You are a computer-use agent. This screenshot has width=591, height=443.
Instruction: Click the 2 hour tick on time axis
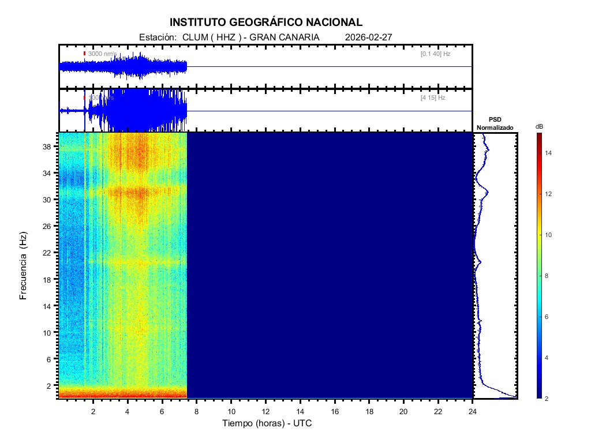[x=93, y=411]
